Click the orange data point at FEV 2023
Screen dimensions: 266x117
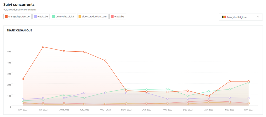click(230, 81)
